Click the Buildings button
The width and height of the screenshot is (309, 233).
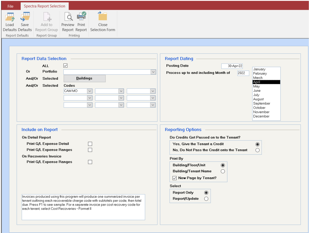click(85, 78)
